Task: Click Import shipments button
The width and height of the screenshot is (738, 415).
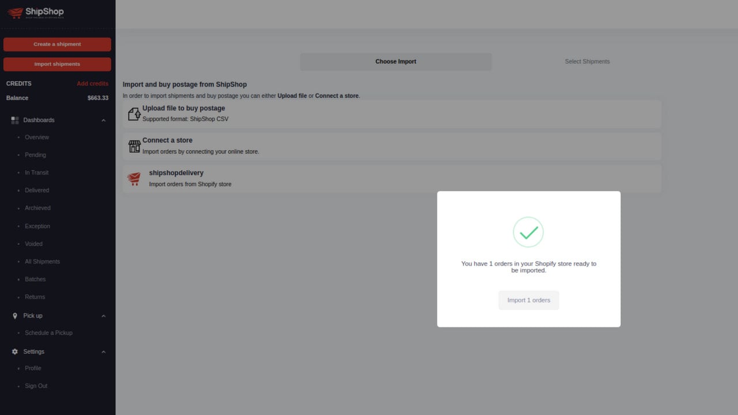Action: point(57,64)
